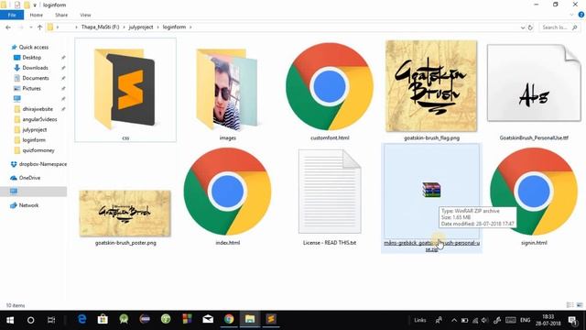Click ENG language indicator

tap(525, 320)
